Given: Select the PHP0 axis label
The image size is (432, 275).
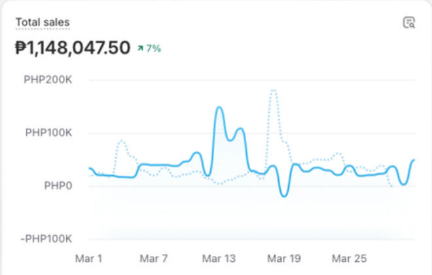Looking at the screenshot, I should point(58,185).
